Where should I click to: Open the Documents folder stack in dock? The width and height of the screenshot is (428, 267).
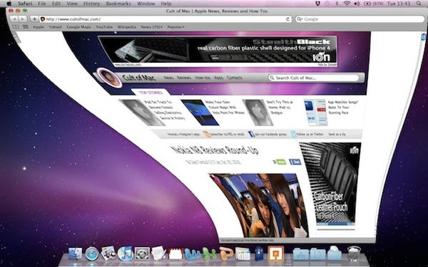pyautogui.click(x=317, y=254)
